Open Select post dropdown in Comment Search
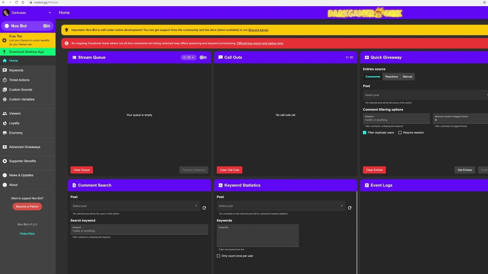This screenshot has width=488, height=274. pos(135,206)
